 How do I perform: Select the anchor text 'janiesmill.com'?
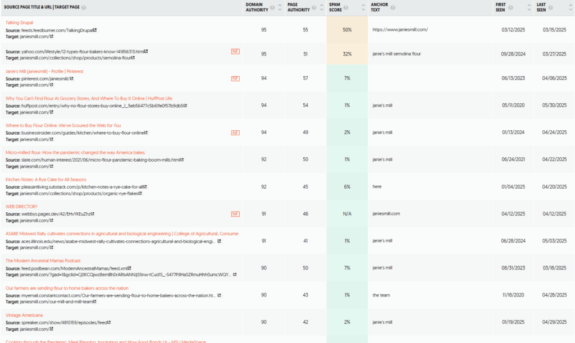point(386,214)
